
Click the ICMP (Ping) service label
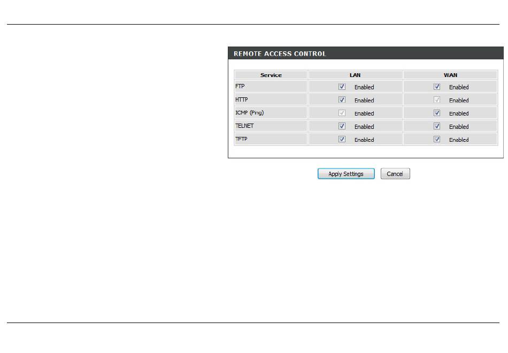coord(250,113)
